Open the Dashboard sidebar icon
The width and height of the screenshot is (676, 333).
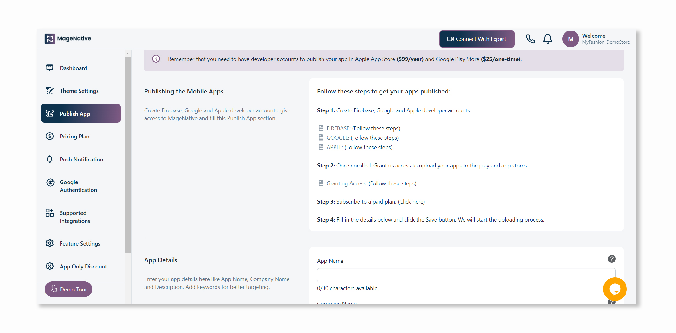(50, 68)
